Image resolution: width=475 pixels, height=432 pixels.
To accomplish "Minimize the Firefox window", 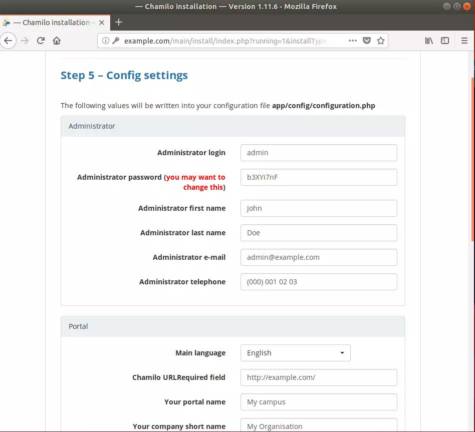I will [446, 7].
